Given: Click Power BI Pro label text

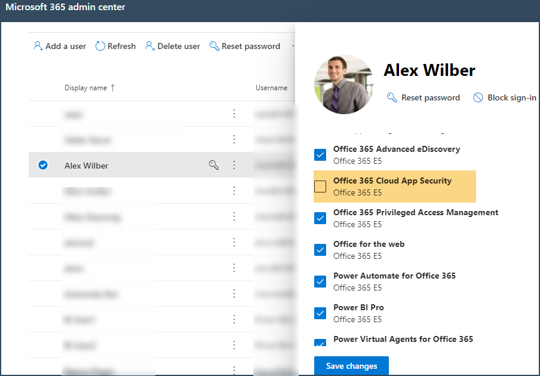Looking at the screenshot, I should pos(358,307).
